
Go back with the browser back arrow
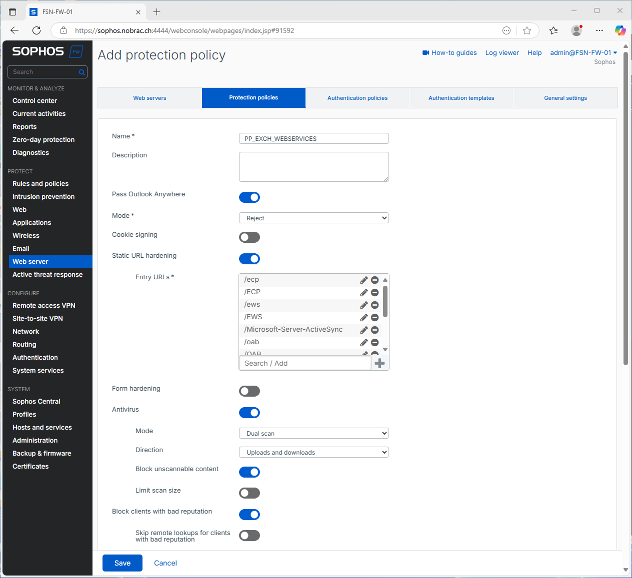coord(14,30)
